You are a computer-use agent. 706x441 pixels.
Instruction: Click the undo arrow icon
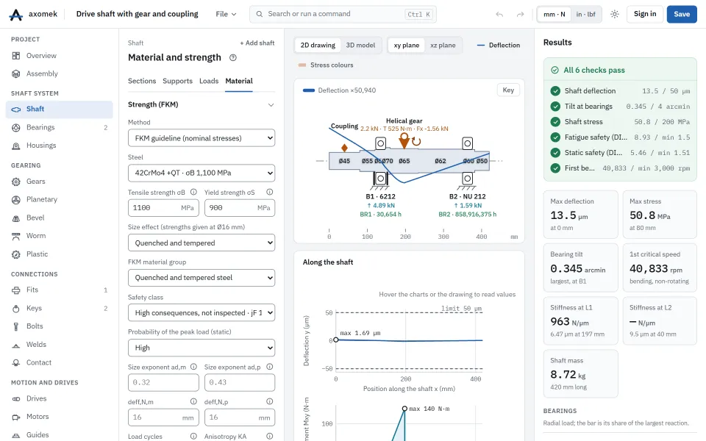pos(499,15)
